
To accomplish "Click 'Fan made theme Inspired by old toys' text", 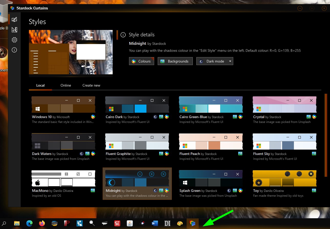I will (278, 196).
